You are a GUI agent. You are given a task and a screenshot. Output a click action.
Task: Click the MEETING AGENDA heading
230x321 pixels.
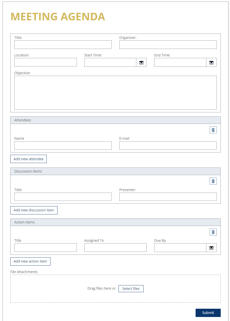click(58, 17)
